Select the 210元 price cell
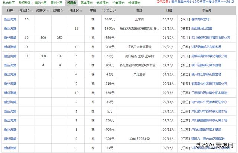The width and height of the screenshot is (238, 153). pyautogui.click(x=110, y=84)
